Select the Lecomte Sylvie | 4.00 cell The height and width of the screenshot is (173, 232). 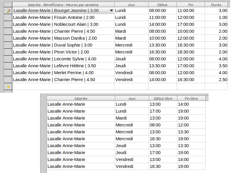click(x=63, y=59)
